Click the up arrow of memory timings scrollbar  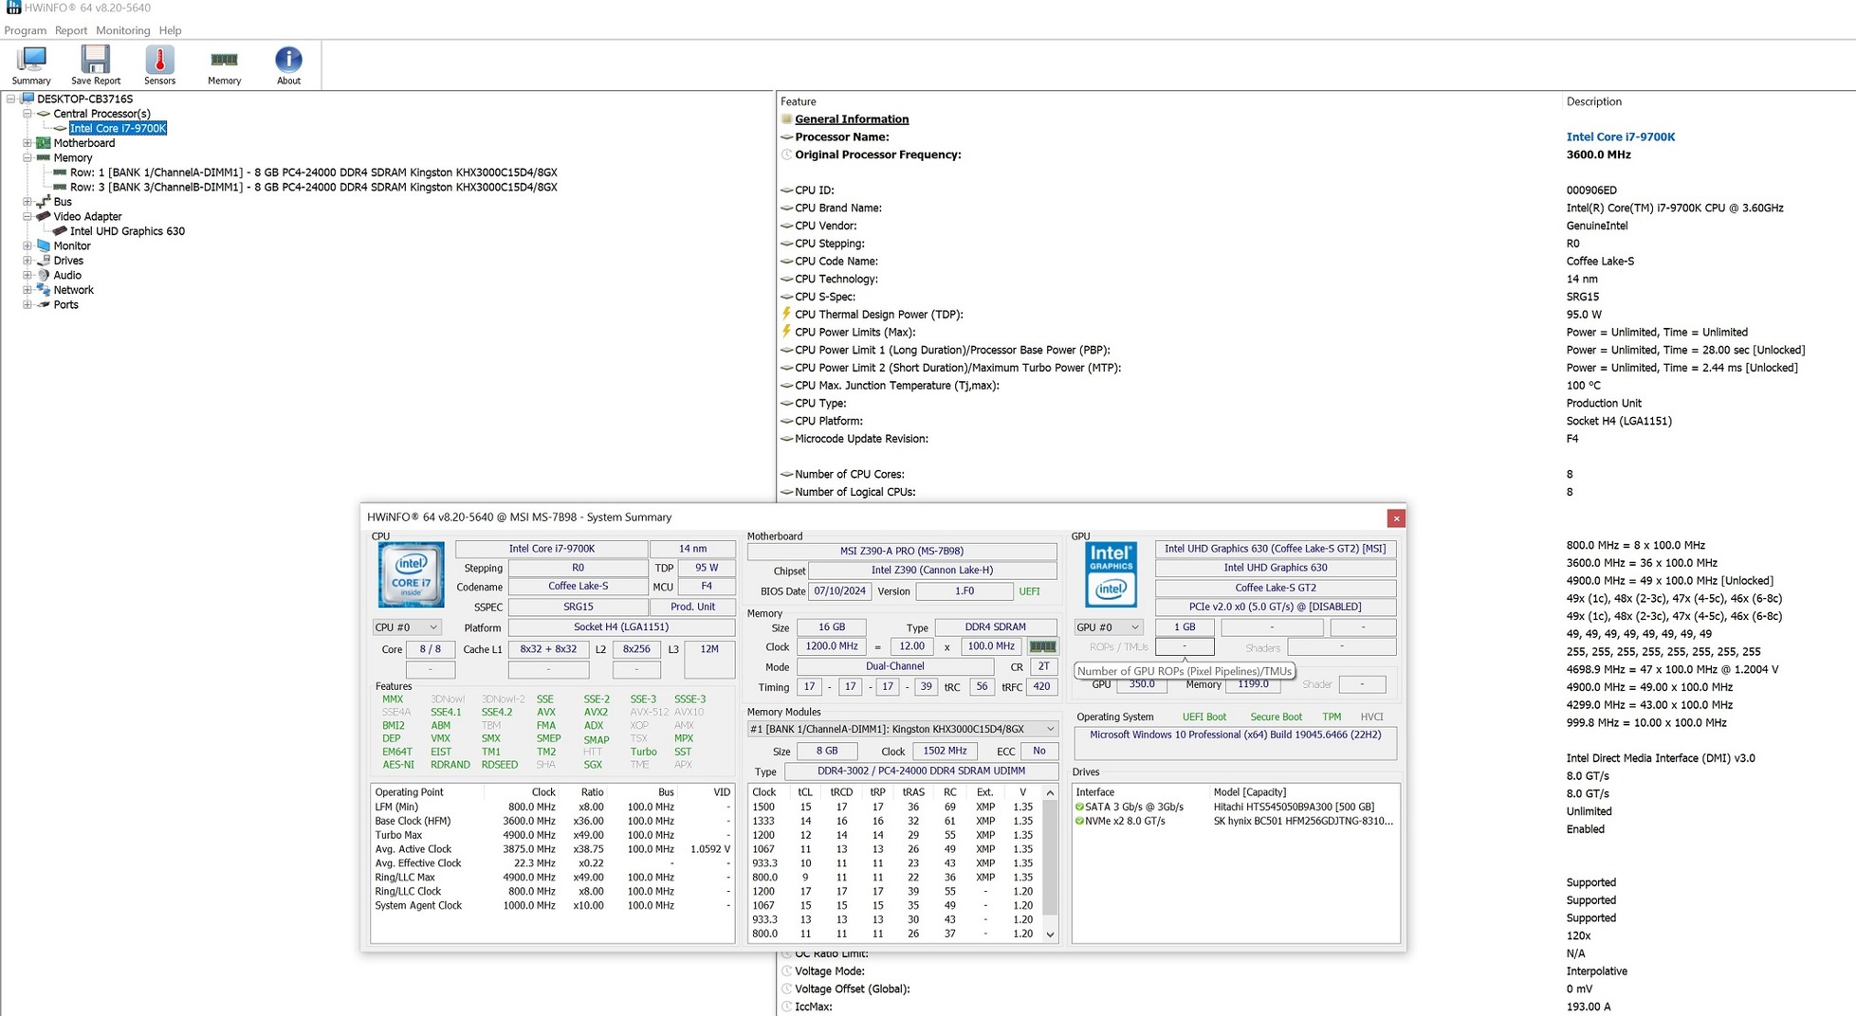(x=1050, y=792)
